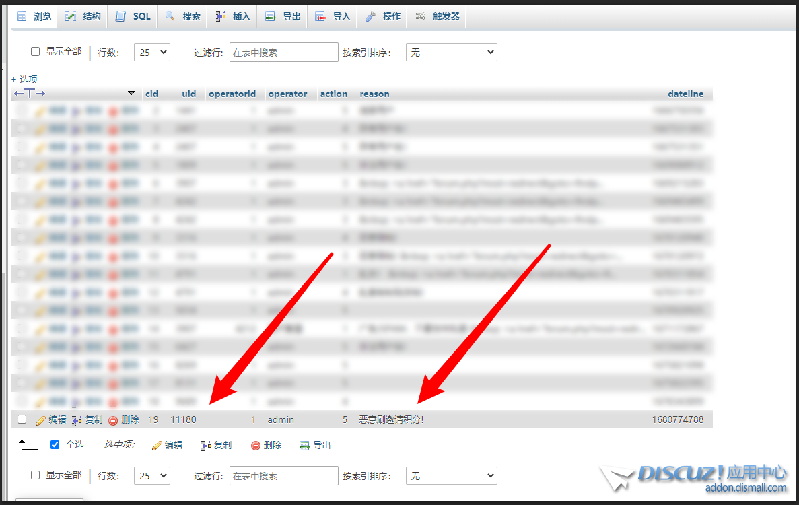Click the red delete icon in row 19

113,420
